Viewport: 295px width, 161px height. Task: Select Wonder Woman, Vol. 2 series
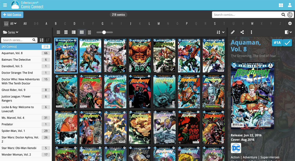[26, 155]
